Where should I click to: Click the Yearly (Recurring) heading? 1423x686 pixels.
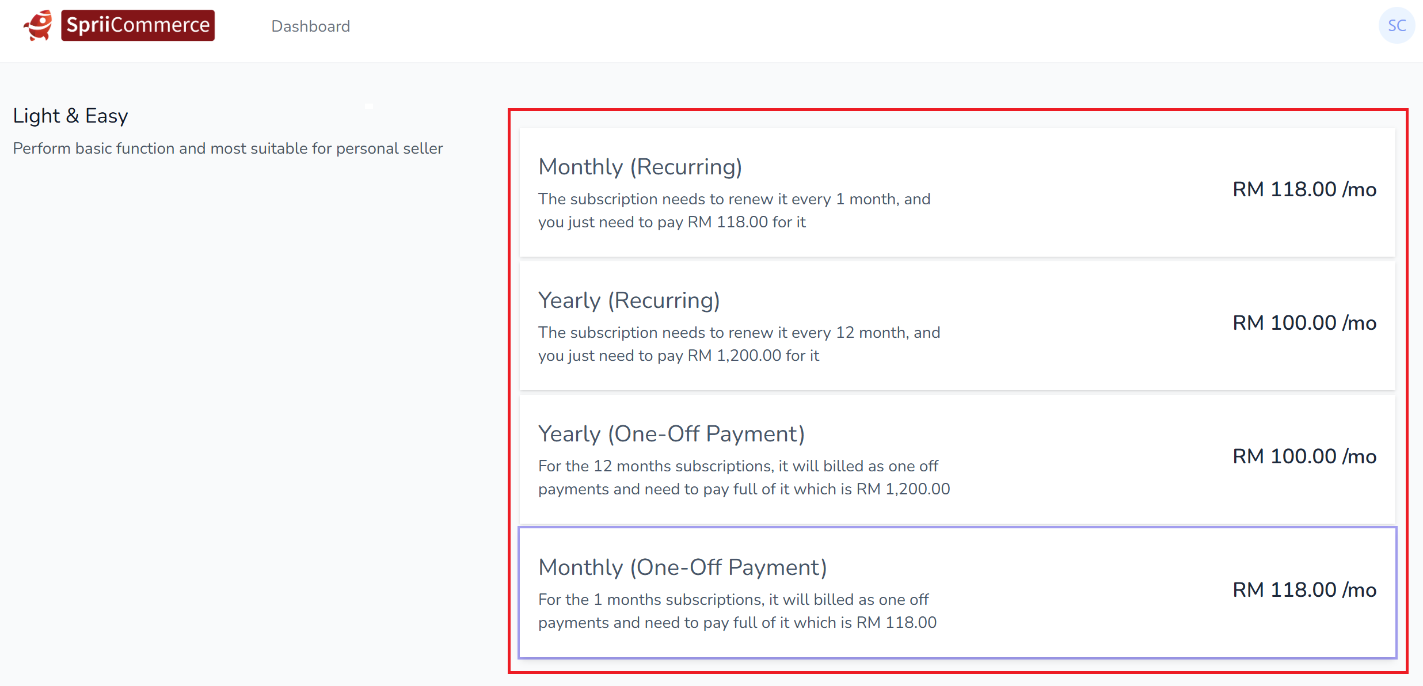coord(629,300)
